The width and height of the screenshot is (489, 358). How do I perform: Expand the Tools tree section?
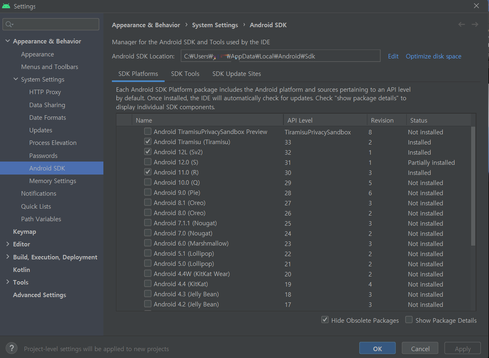point(8,283)
